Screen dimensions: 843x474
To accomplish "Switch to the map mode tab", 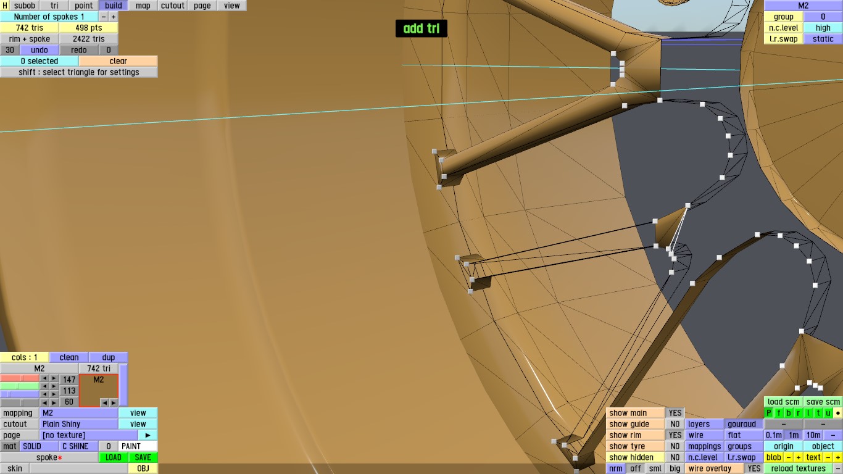I will tap(143, 6).
